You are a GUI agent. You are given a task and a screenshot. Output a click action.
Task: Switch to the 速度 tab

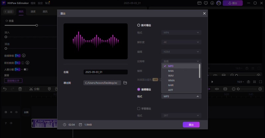[33, 12]
